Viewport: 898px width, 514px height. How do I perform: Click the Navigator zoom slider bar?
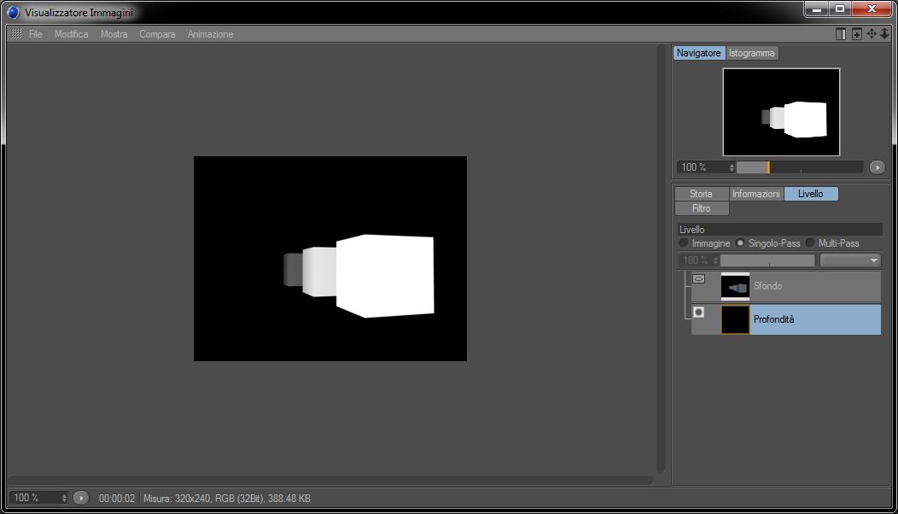[x=800, y=167]
